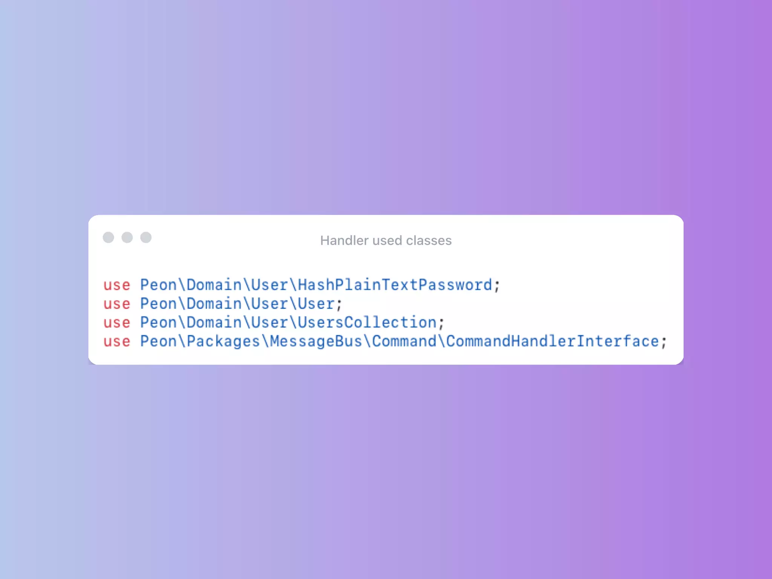Click 'Command' namespace before CommandHandlerInterface
The image size is (772, 579).
(x=404, y=341)
